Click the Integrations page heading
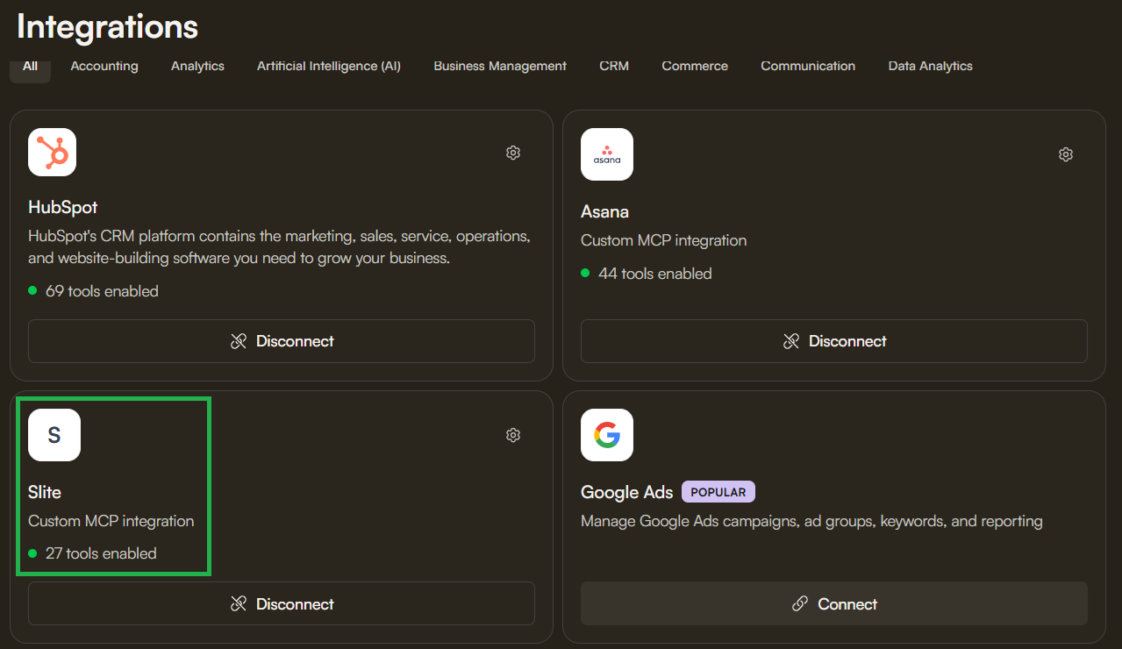The width and height of the screenshot is (1122, 649). coord(107,26)
